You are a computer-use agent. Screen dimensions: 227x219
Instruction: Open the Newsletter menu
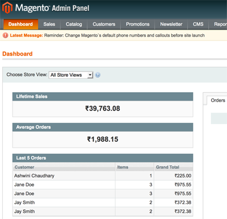tap(171, 24)
